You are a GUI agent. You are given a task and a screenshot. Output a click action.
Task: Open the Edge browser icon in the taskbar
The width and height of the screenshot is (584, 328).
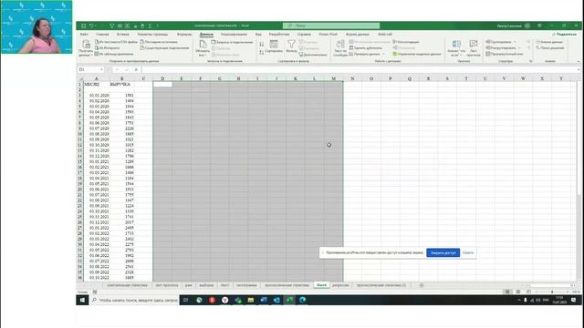click(x=302, y=300)
